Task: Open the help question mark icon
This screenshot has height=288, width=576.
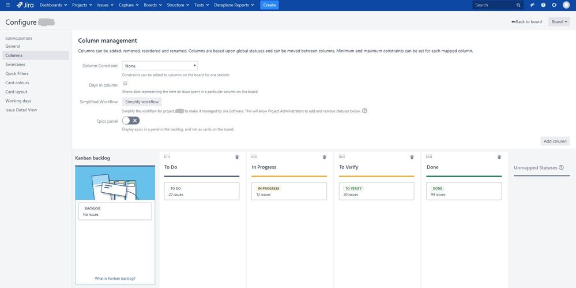Action: coord(543,5)
